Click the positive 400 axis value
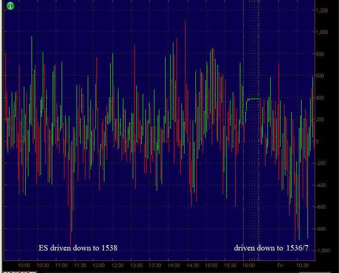Screen dimensions: 339x273 320,98
